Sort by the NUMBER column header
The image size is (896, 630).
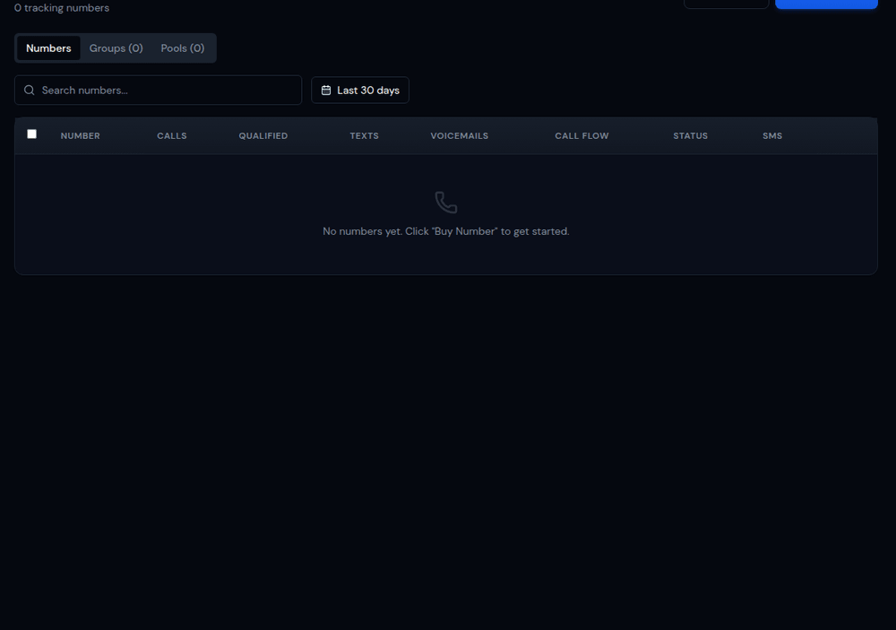(x=80, y=136)
